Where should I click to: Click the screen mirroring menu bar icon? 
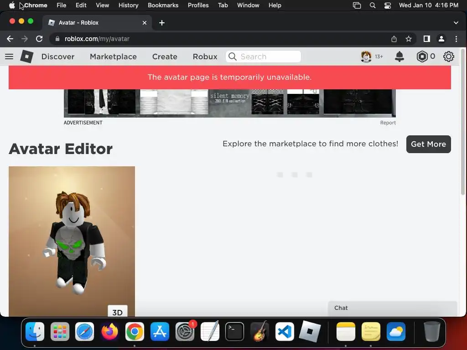pyautogui.click(x=357, y=5)
